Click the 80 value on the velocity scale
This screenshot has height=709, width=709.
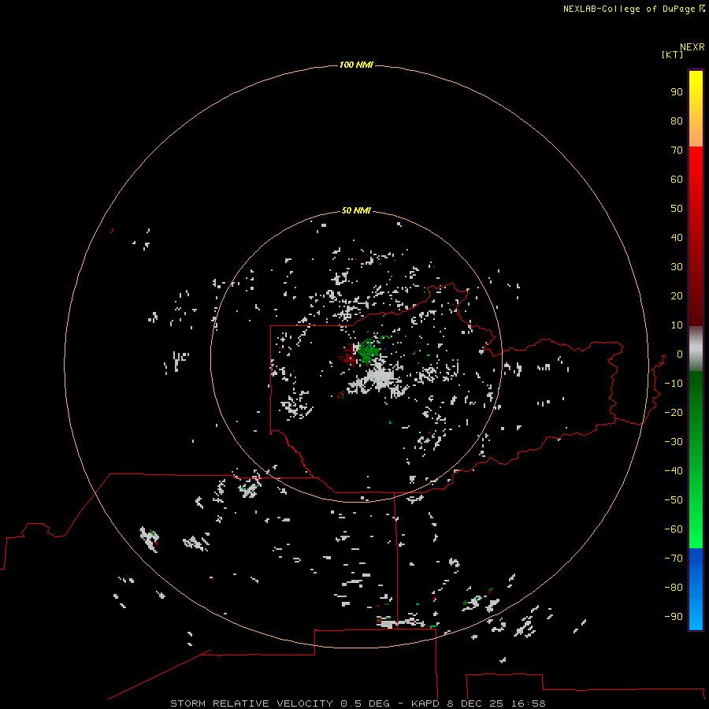coord(677,121)
